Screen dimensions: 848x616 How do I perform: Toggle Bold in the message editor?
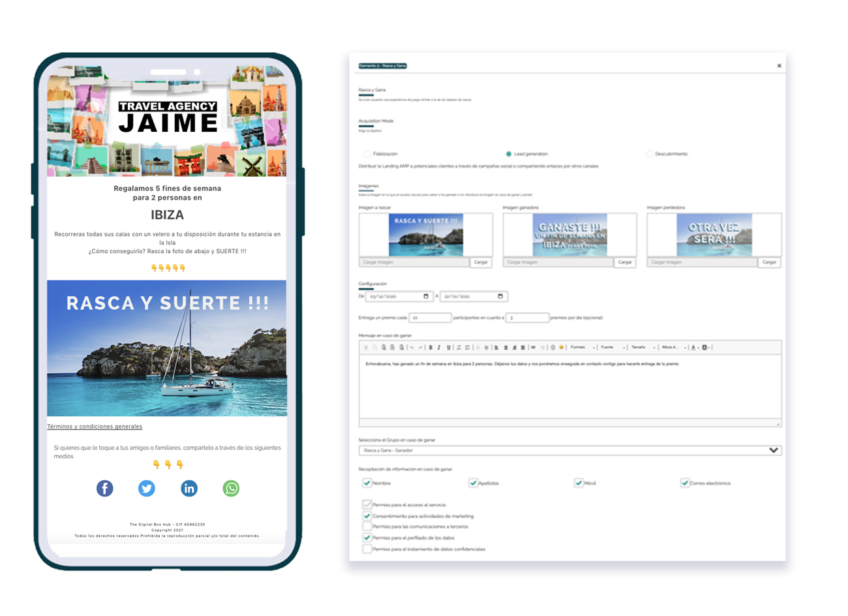(431, 347)
